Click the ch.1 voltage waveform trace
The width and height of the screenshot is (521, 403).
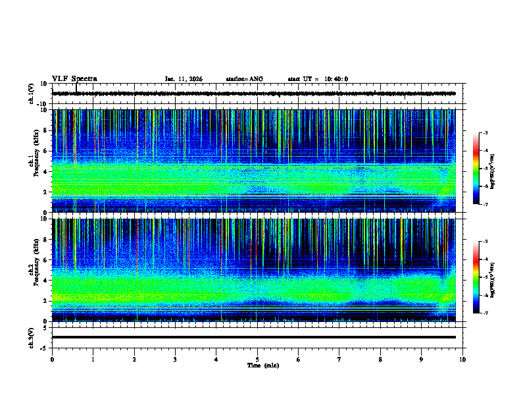click(x=254, y=94)
